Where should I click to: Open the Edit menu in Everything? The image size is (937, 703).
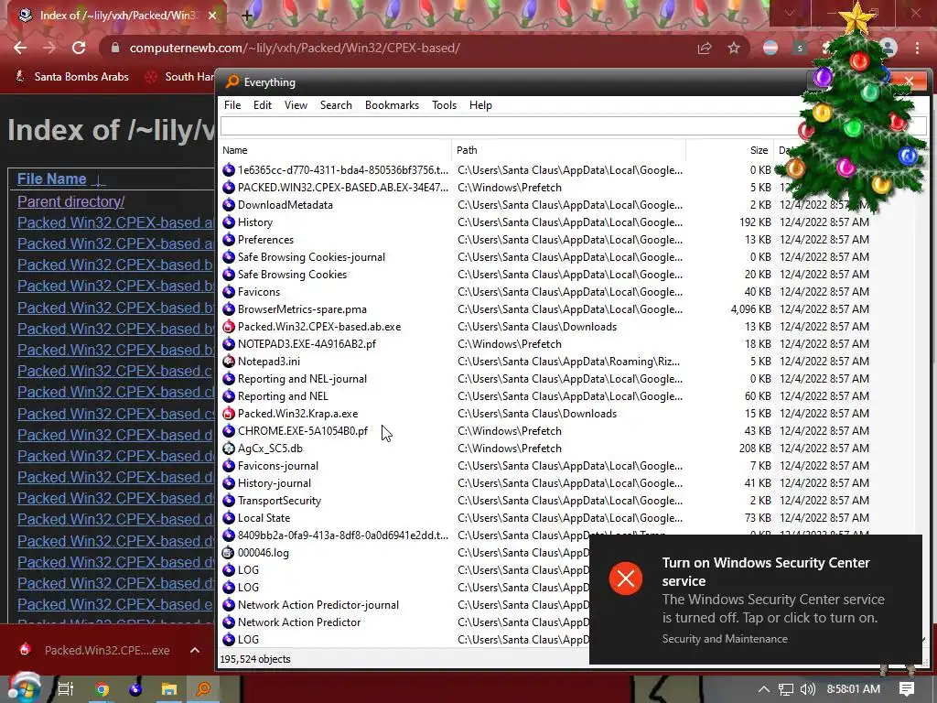point(263,105)
